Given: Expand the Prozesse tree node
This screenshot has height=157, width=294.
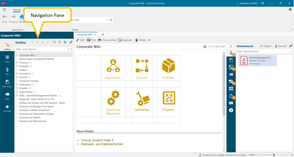Looking at the screenshot, I should (x=17, y=63).
